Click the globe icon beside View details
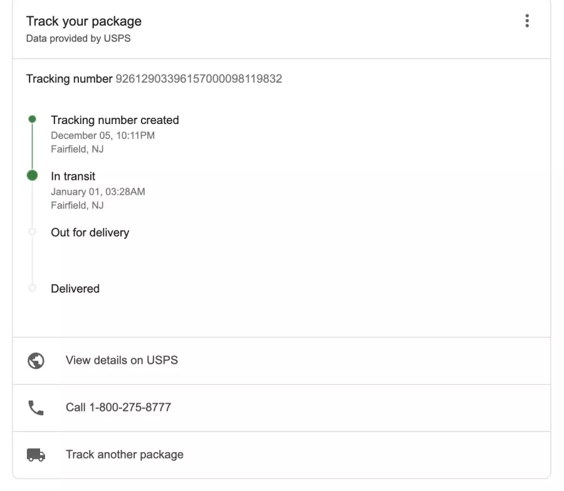 click(36, 361)
